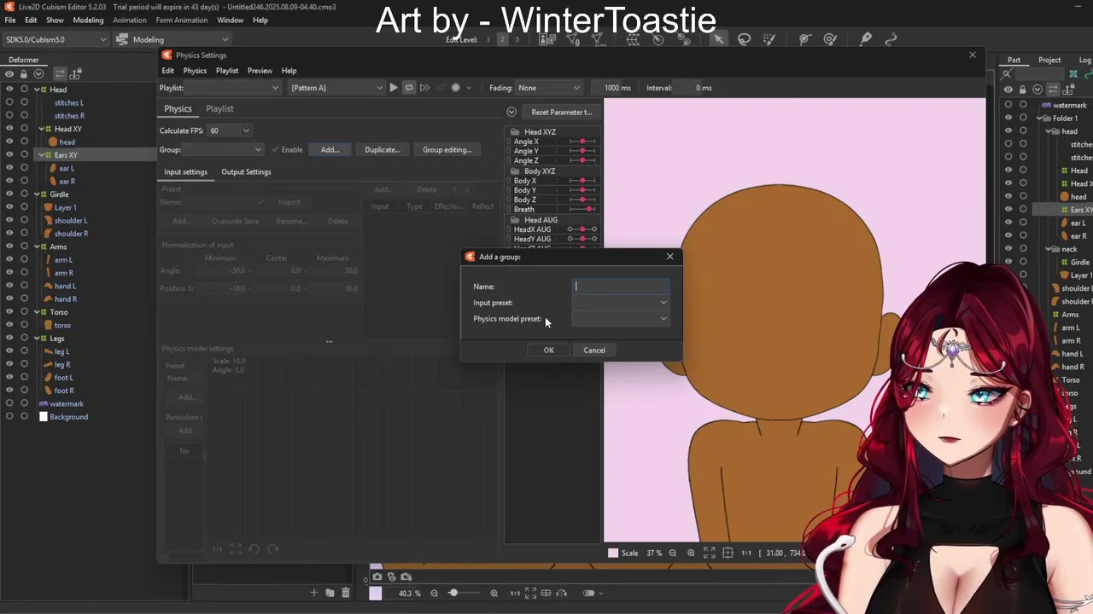This screenshot has width=1093, height=614.
Task: Add new item with bottom plus icon
Action: point(313,593)
